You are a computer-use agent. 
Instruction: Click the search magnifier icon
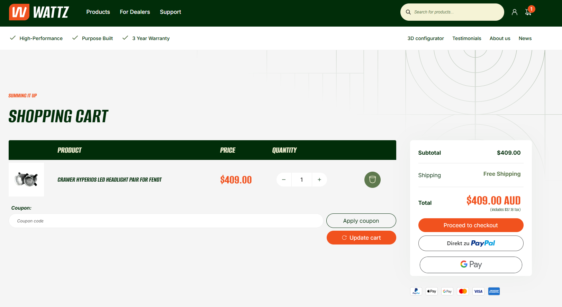pos(408,12)
